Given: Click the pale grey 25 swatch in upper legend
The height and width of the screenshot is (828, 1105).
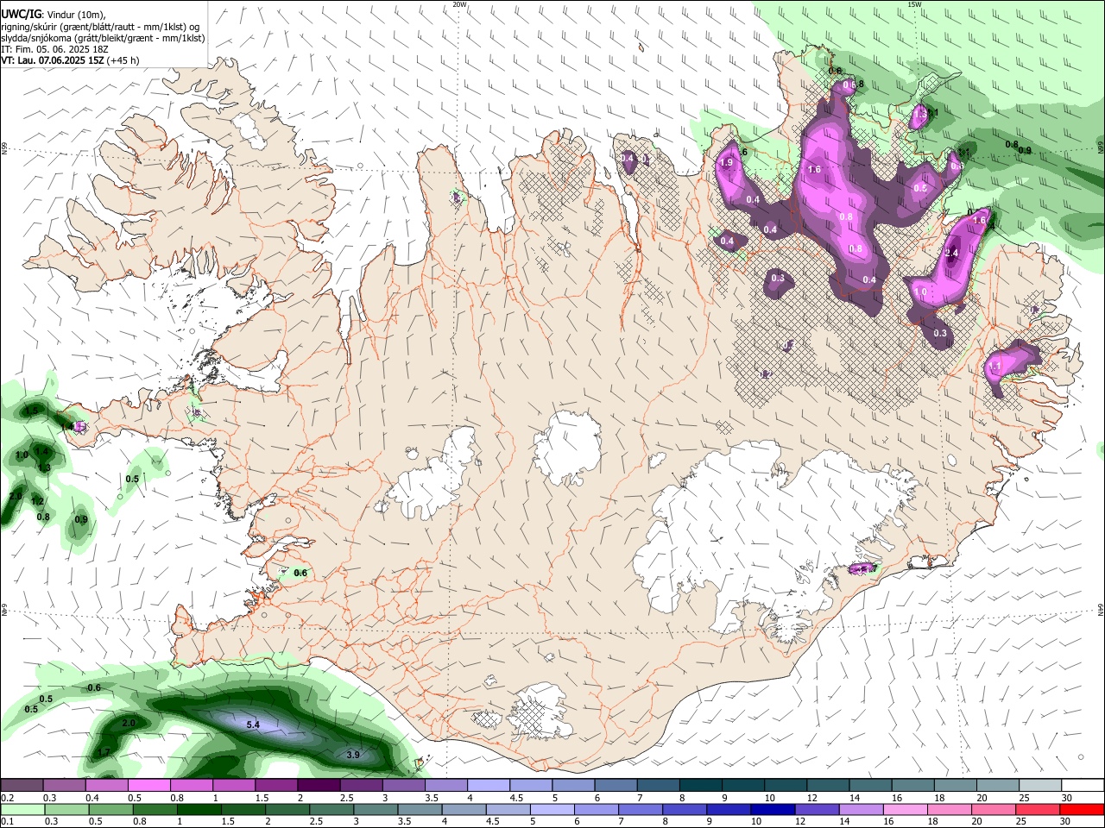Looking at the screenshot, I should tap(1041, 785).
